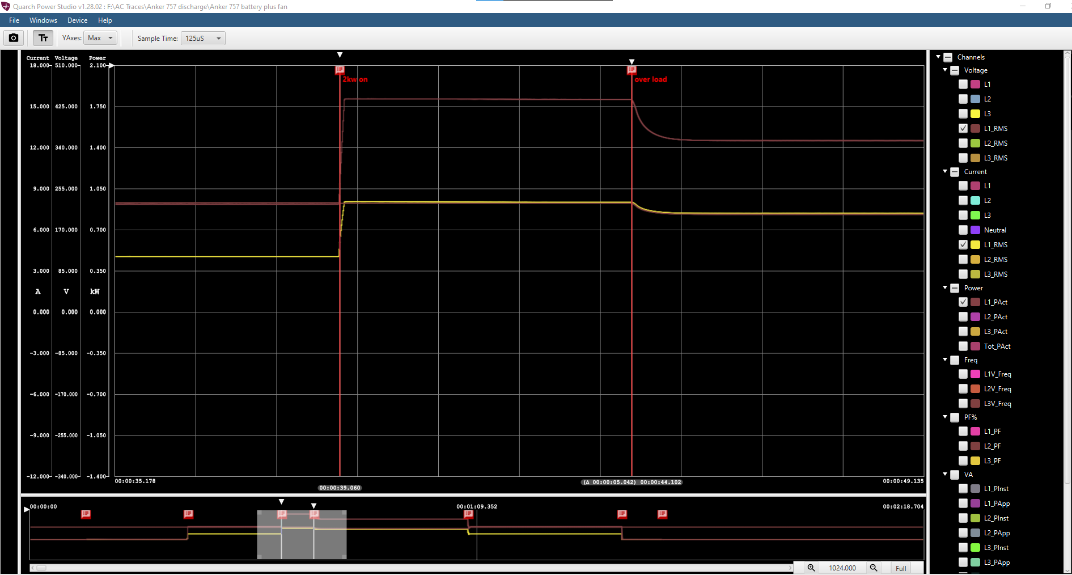Screen dimensions: 1072x575
Task: Open the File menu
Action: (14, 20)
